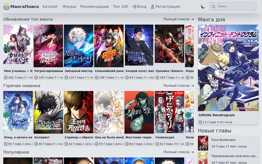
Task: Open the Хроника тёмного manga cover
Action: (169, 44)
